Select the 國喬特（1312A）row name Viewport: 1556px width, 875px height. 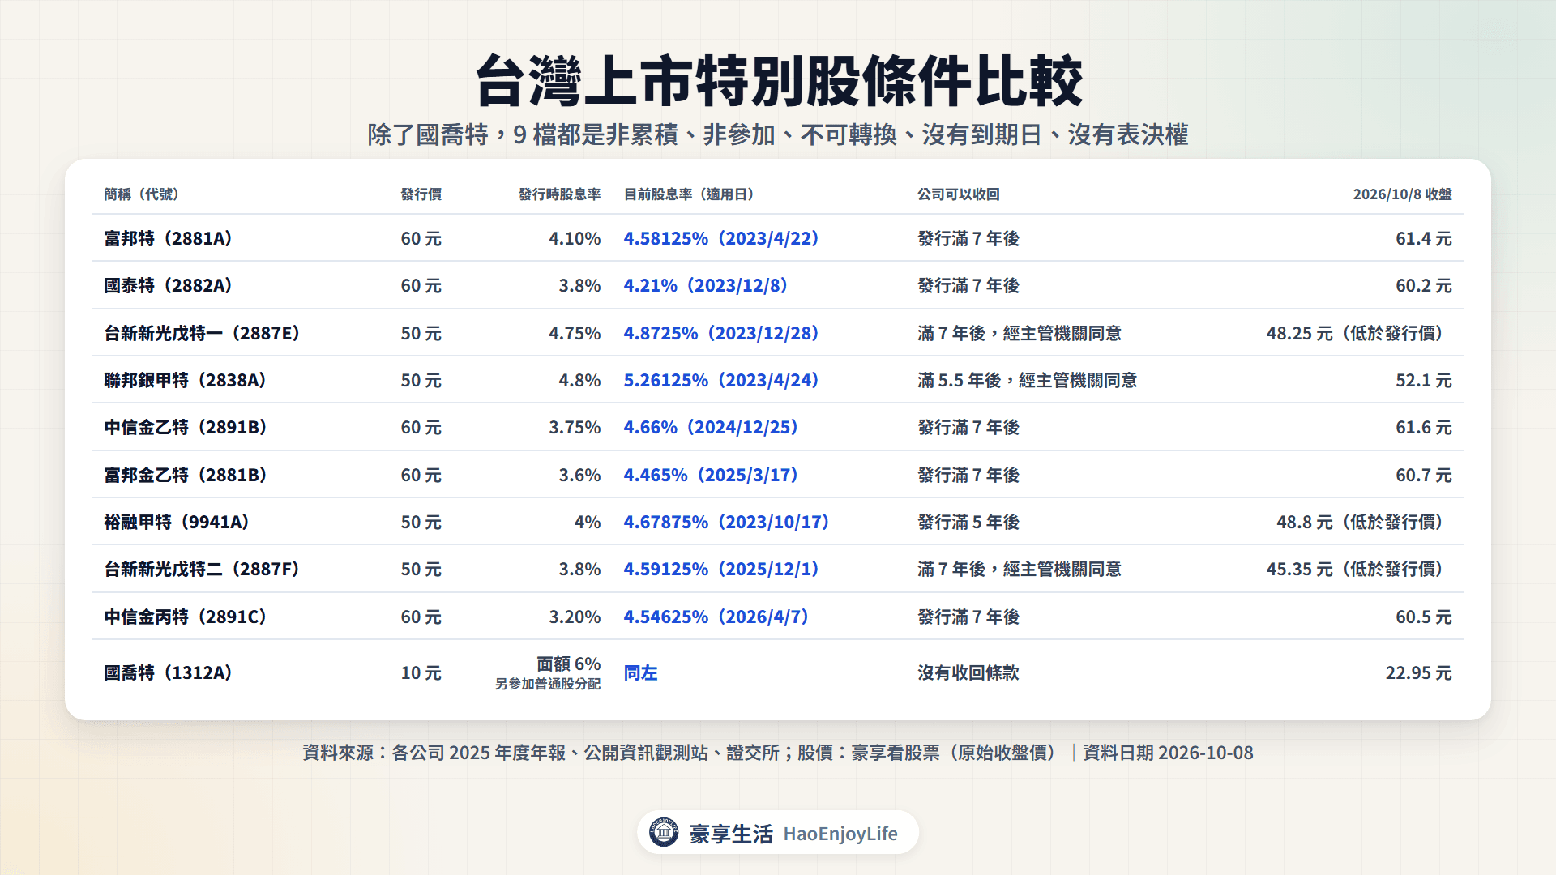[169, 672]
